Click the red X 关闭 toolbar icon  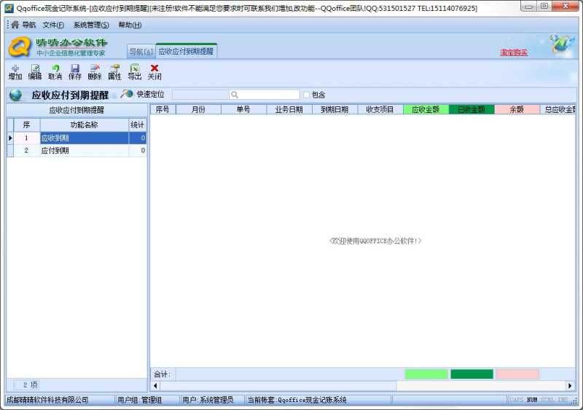[x=154, y=72]
